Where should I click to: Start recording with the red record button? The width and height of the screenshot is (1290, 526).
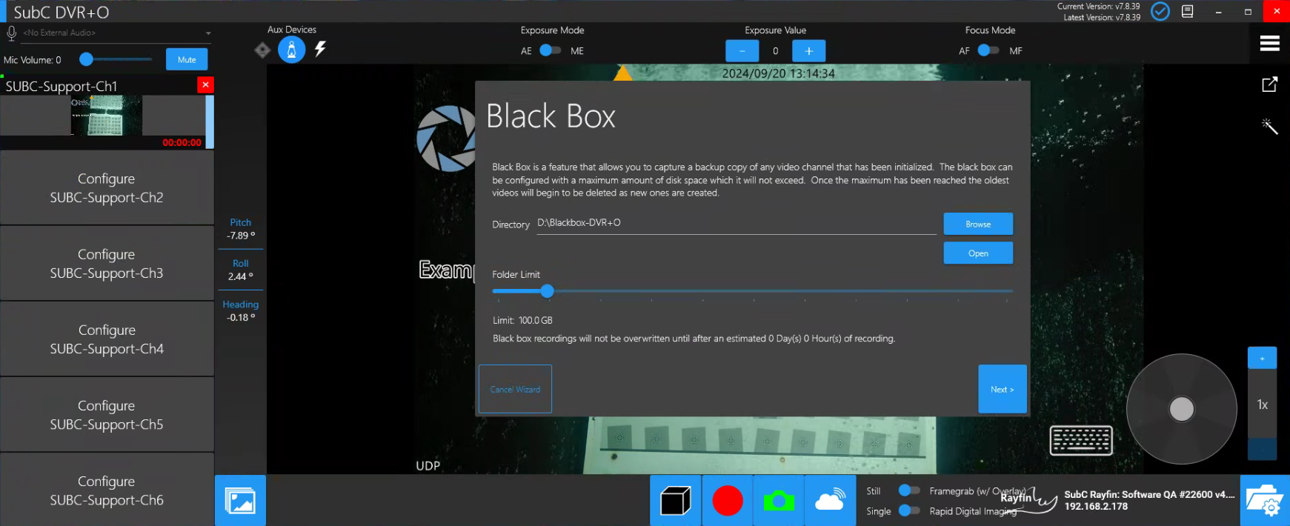[x=727, y=501]
